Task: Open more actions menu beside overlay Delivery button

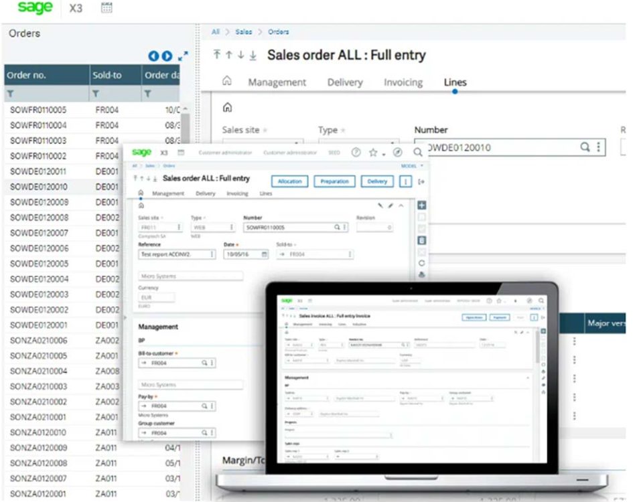Action: [406, 181]
